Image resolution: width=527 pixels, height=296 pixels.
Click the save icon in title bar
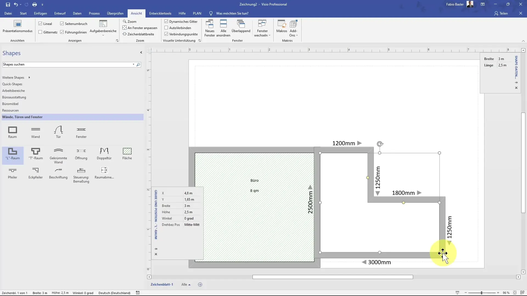tap(8, 4)
